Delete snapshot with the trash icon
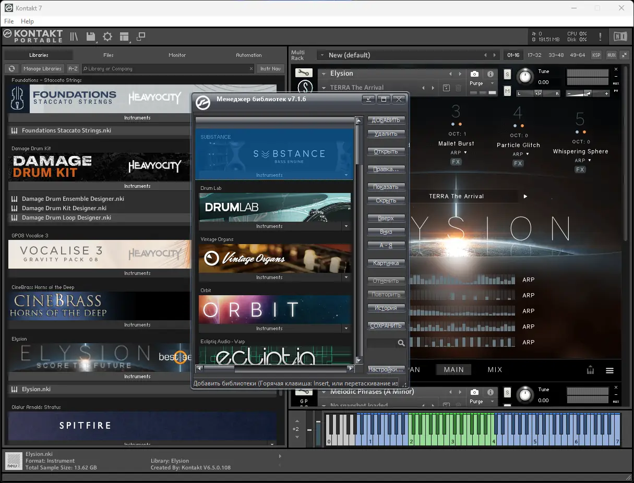 458,88
